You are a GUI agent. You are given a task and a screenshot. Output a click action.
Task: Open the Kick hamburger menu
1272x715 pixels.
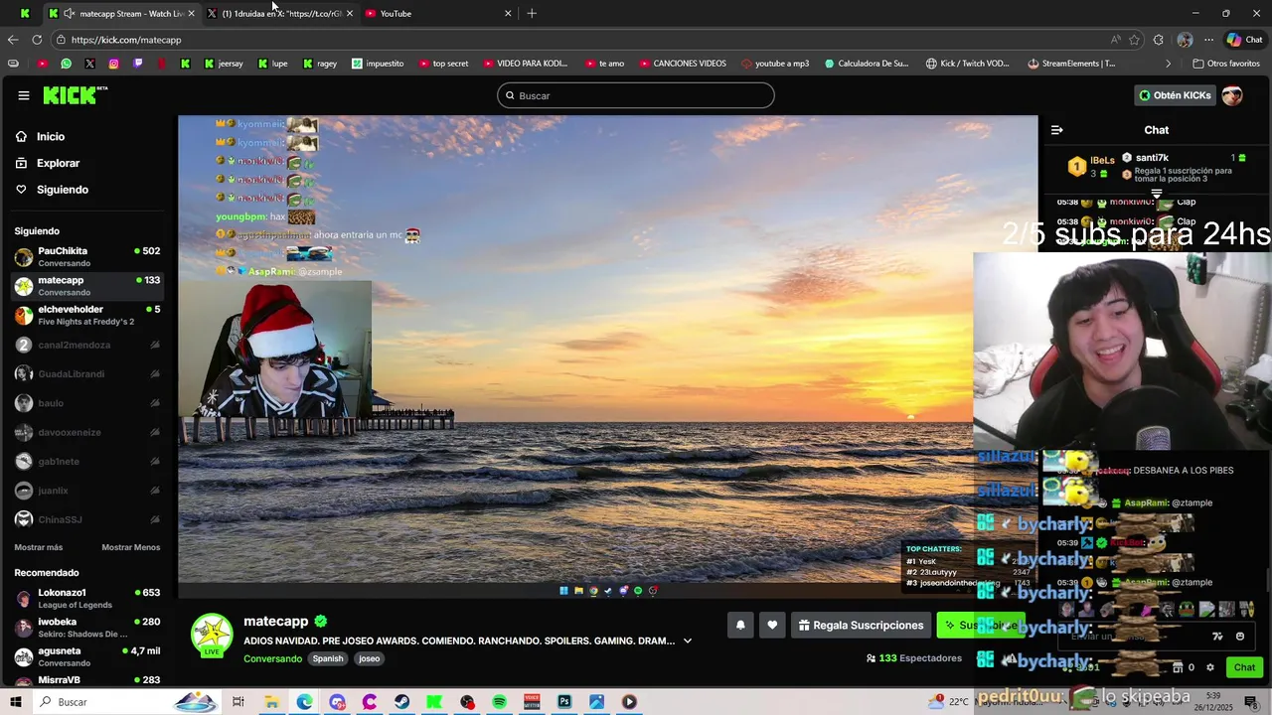pyautogui.click(x=24, y=95)
